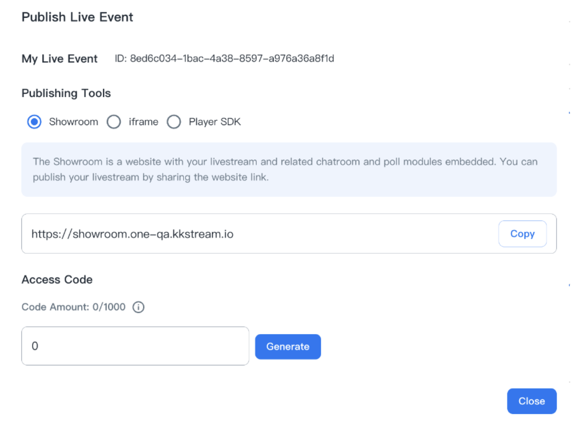Focus the access code amount input field
This screenshot has height=427, width=588.
point(135,346)
